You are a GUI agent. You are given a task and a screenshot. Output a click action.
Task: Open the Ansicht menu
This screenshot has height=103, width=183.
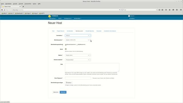(x=15, y=4)
